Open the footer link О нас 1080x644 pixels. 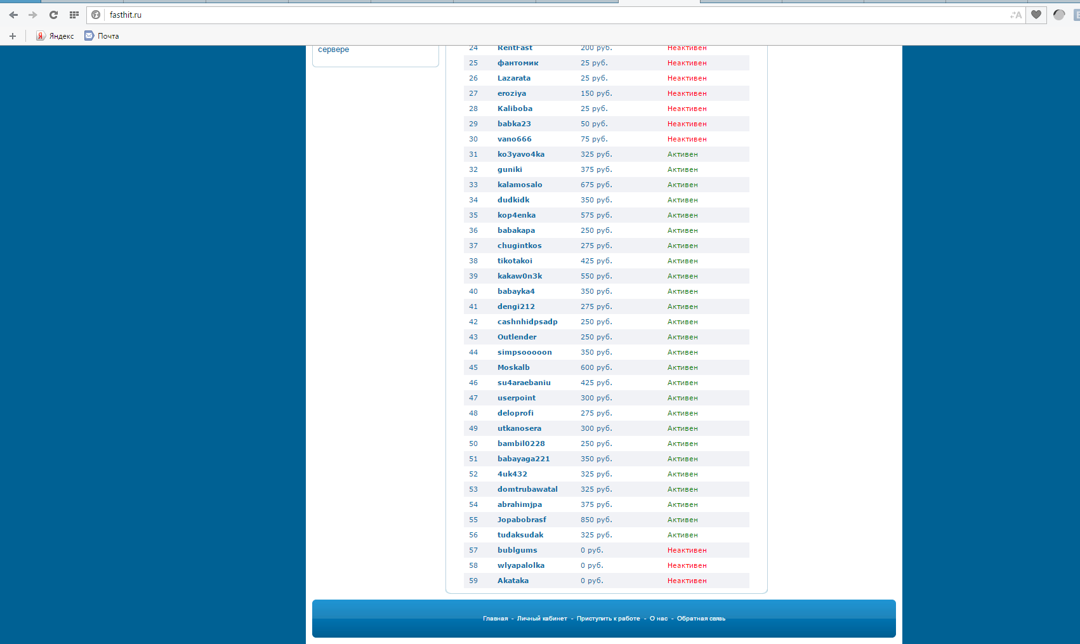(659, 619)
